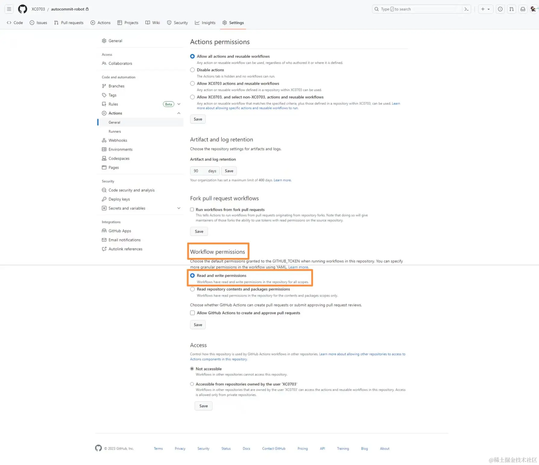Expand the Rules section chevron

point(179,104)
